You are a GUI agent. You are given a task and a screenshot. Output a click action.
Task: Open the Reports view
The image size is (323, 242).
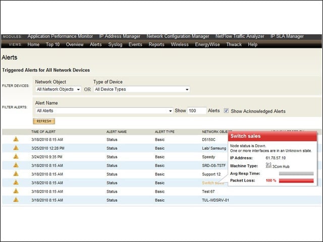coord(156,44)
